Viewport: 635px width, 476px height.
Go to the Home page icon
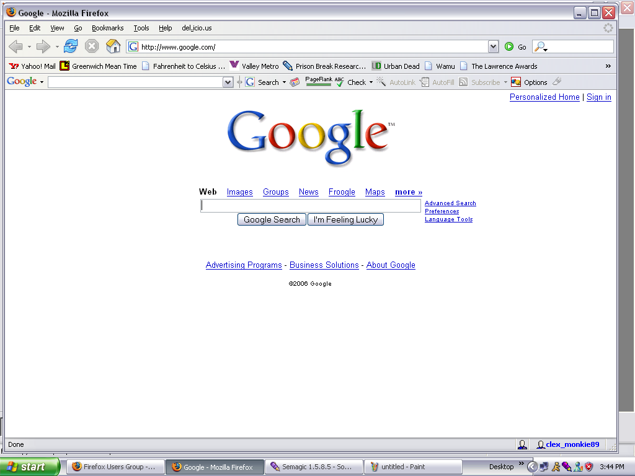113,46
